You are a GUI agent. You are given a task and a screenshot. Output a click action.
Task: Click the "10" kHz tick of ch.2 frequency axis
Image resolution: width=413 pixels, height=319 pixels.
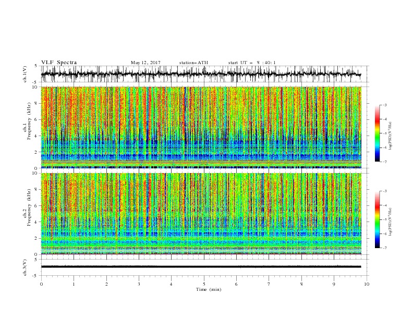tap(35, 173)
